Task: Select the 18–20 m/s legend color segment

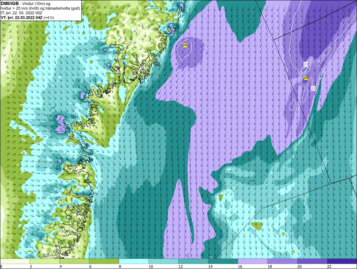Action: (x=282, y=261)
